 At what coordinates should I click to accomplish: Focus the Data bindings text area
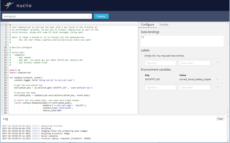click(182, 41)
